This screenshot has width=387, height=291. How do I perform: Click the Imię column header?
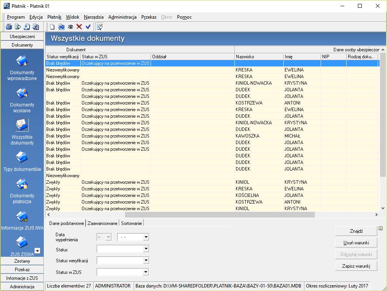point(302,57)
